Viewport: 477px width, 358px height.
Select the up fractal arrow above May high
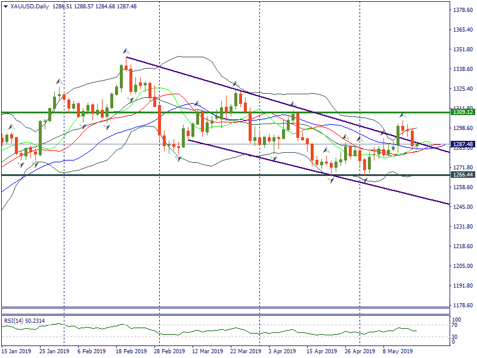pyautogui.click(x=402, y=114)
